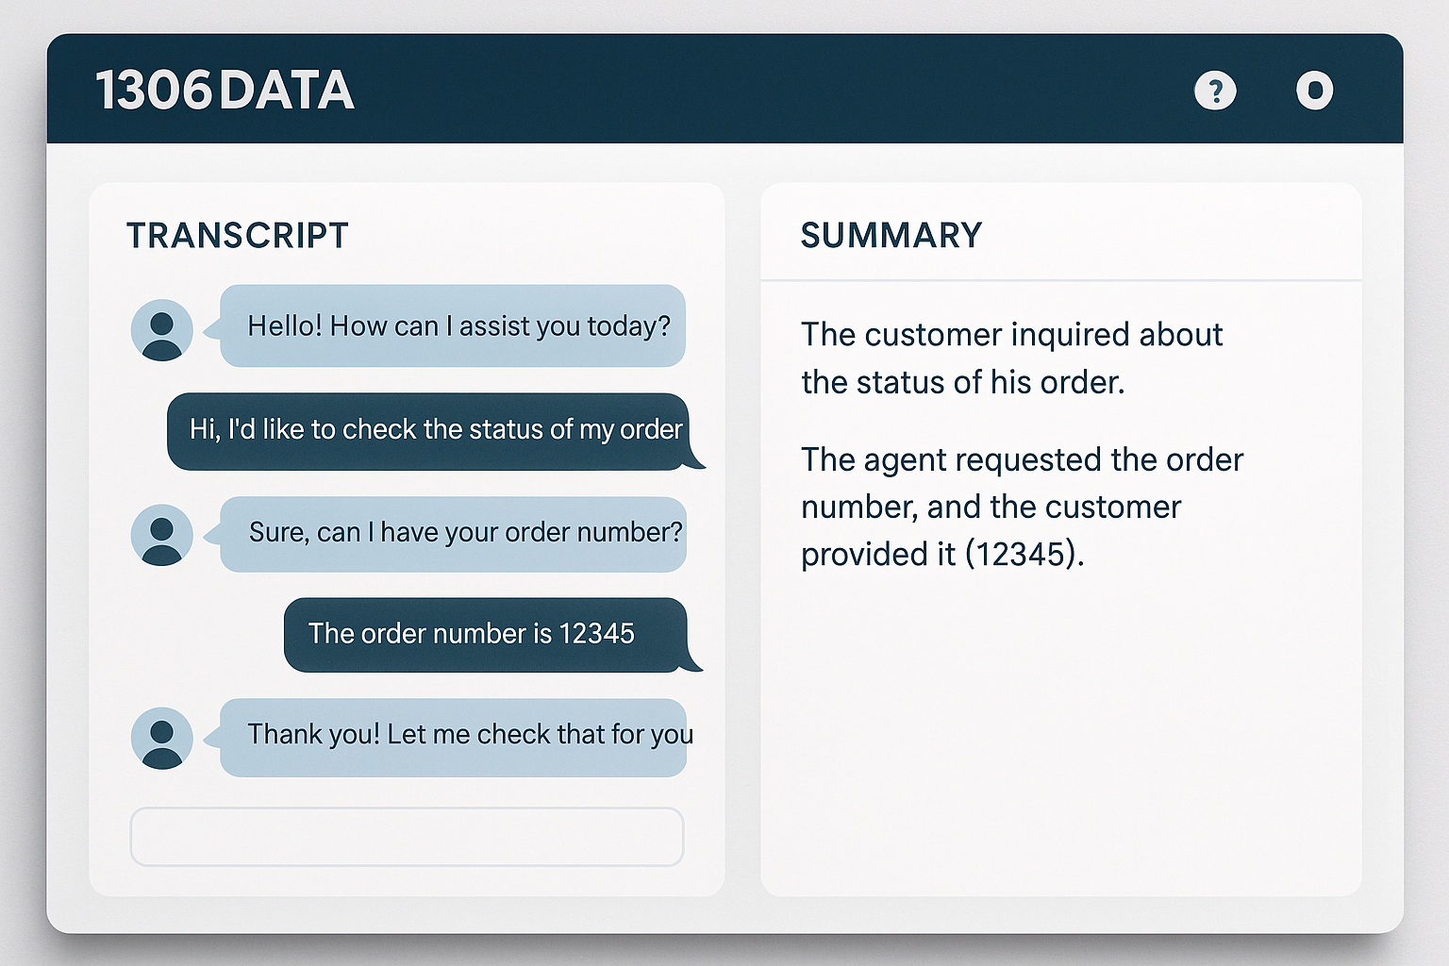
Task: Click agent avatar beside the Hello message
Action: 161,330
